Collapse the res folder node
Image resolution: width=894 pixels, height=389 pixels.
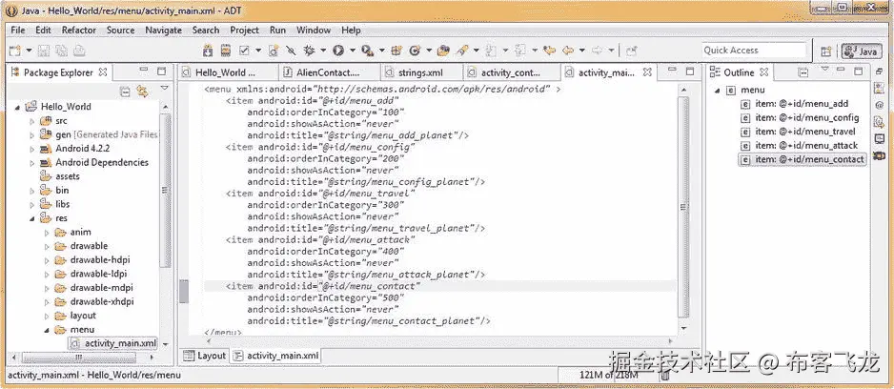32,218
